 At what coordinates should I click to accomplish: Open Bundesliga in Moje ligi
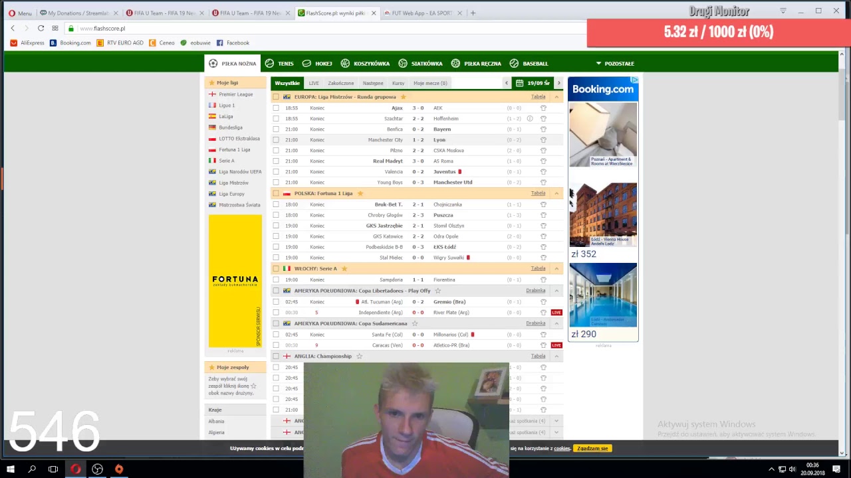[231, 127]
